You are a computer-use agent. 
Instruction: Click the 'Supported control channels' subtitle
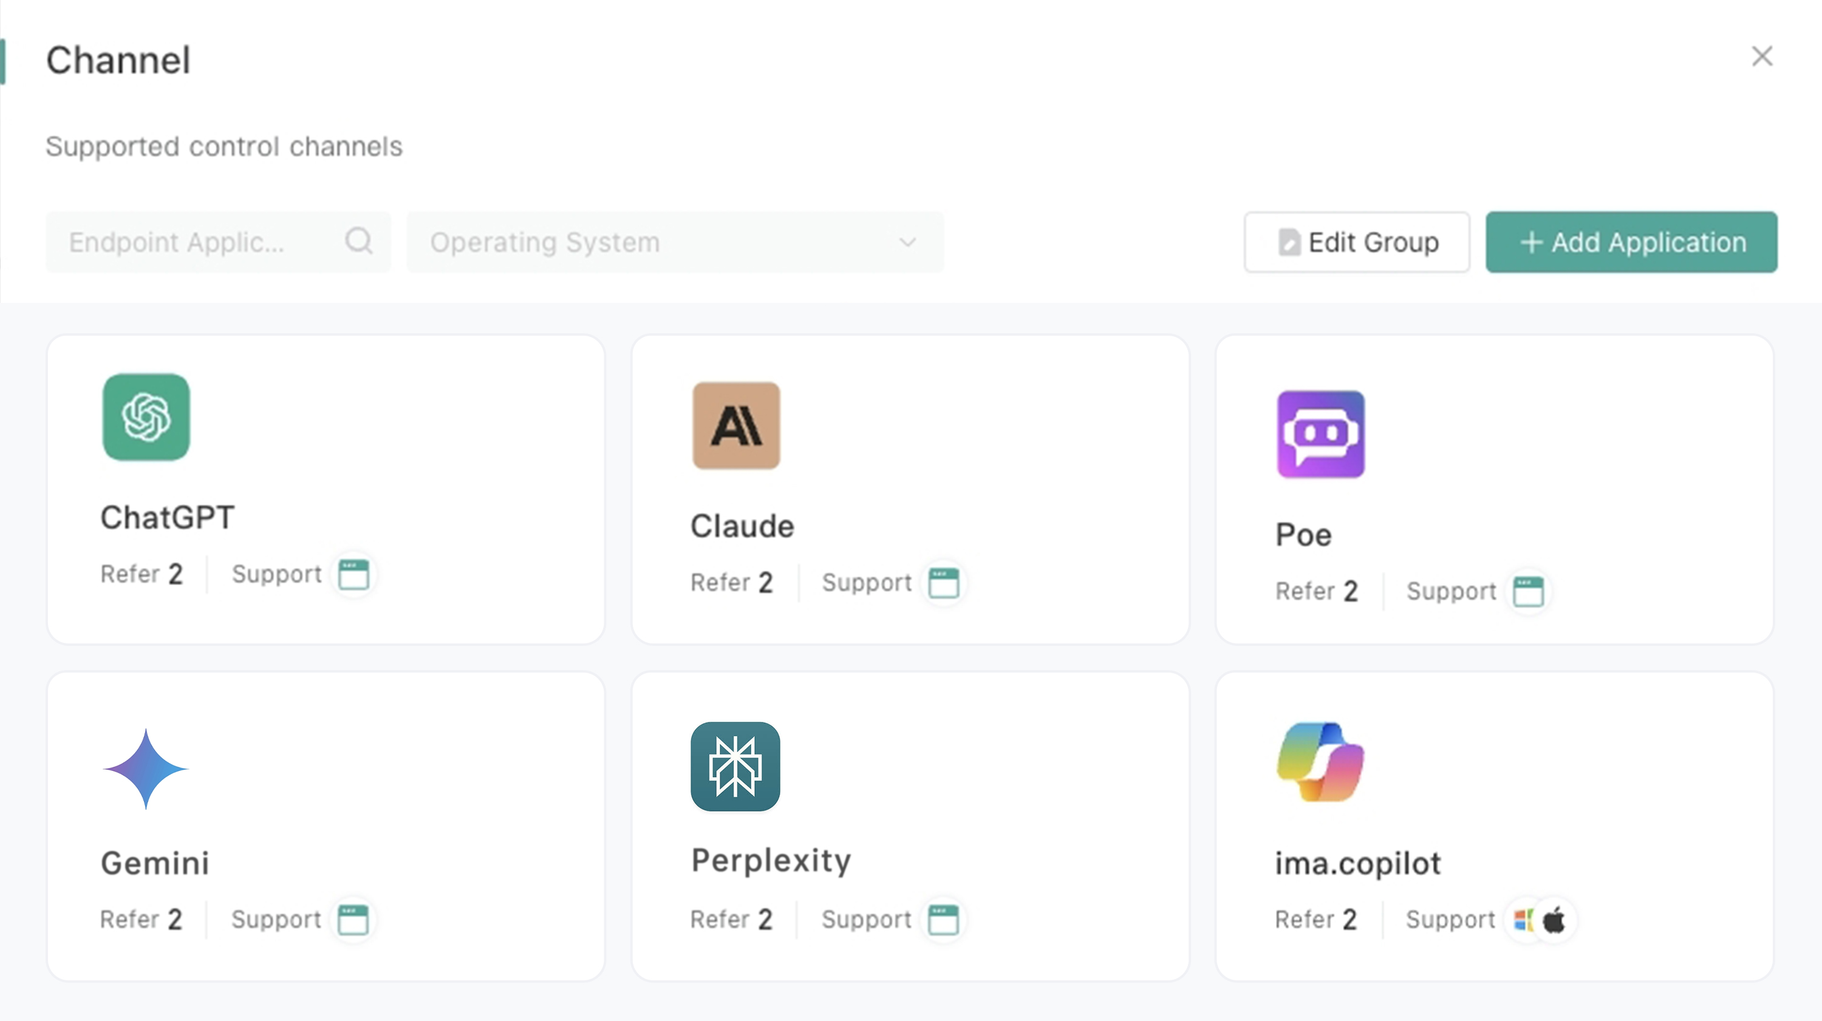coord(224,147)
